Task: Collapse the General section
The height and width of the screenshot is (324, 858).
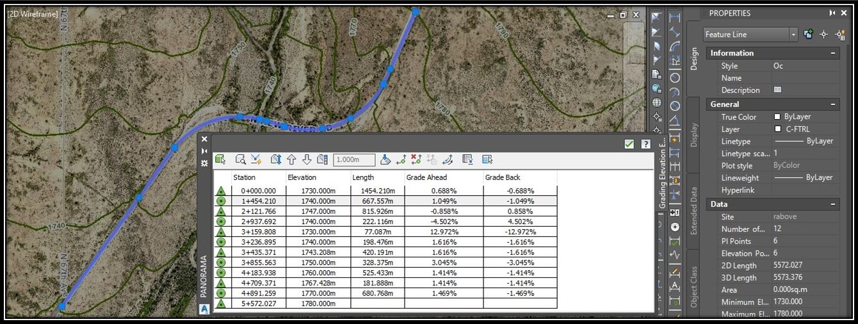Action: 833,104
